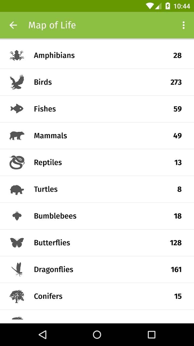Screen dimensions: 194x346
Task: Open the Dragonflies list
Action: (x=54, y=270)
